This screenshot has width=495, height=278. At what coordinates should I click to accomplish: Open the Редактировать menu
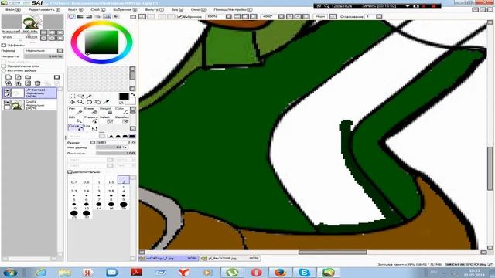[x=44, y=10]
